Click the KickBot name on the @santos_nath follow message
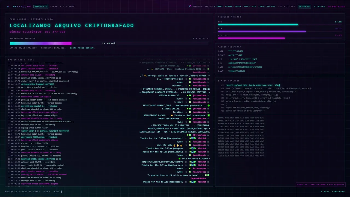The width and height of the screenshot is (350, 197). [202, 165]
